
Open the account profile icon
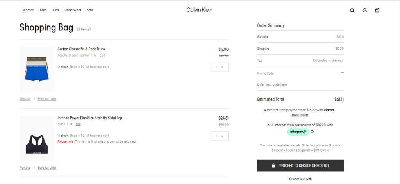coord(365,11)
